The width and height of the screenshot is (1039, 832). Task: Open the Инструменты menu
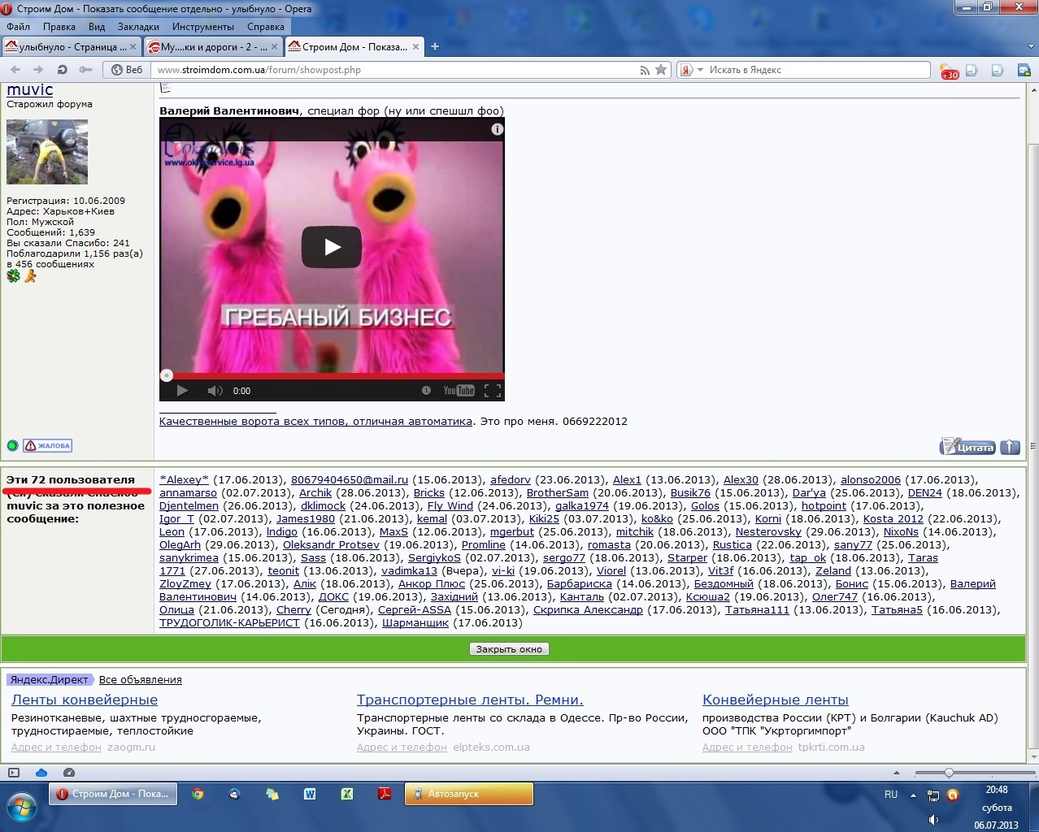(x=203, y=27)
